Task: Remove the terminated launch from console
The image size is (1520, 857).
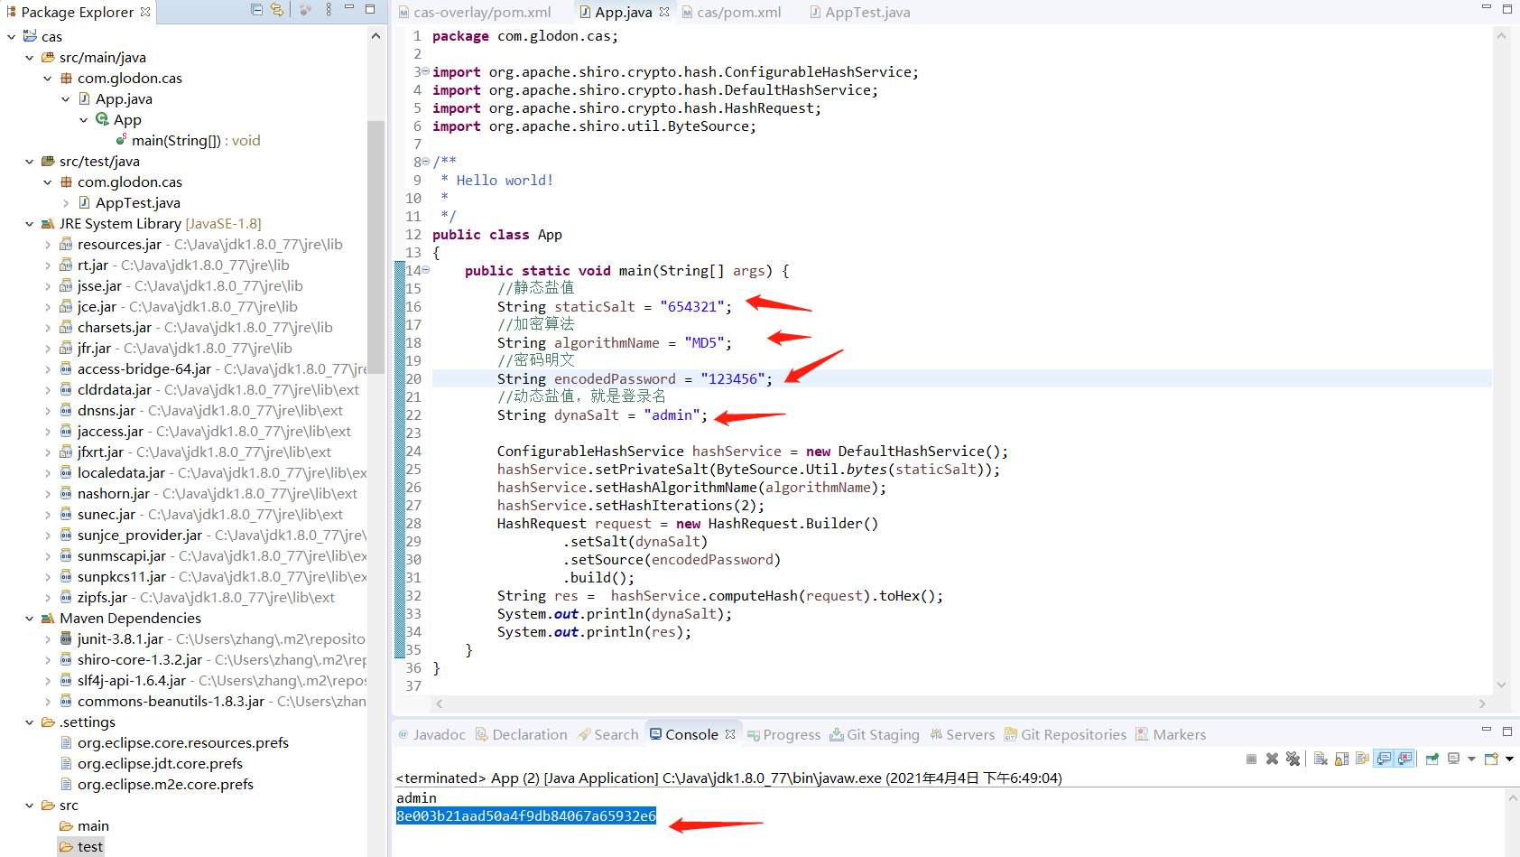Action: pyautogui.click(x=1272, y=759)
